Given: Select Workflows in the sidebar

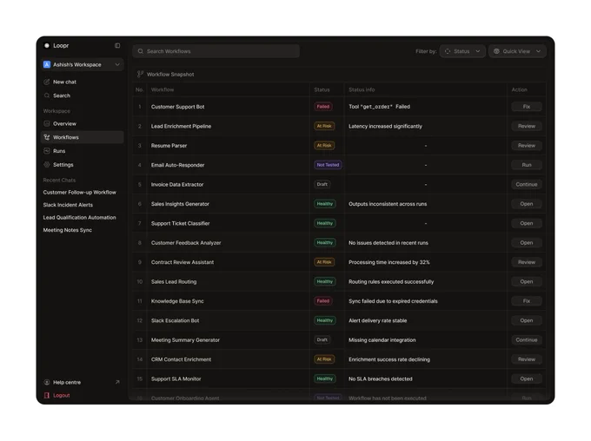Looking at the screenshot, I should click(82, 137).
